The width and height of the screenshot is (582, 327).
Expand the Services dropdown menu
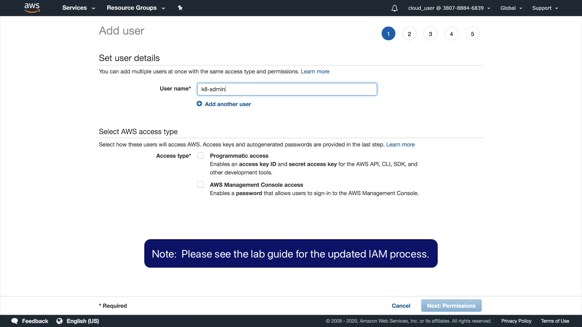(x=79, y=8)
